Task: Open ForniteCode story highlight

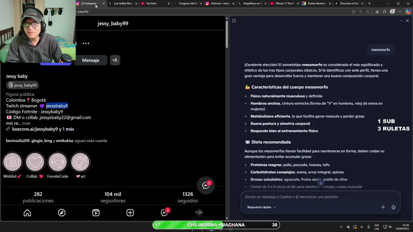Action: (57, 165)
